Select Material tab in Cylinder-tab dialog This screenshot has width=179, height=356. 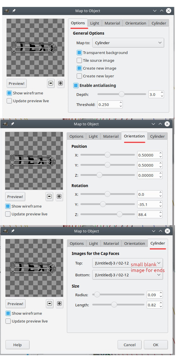click(111, 243)
